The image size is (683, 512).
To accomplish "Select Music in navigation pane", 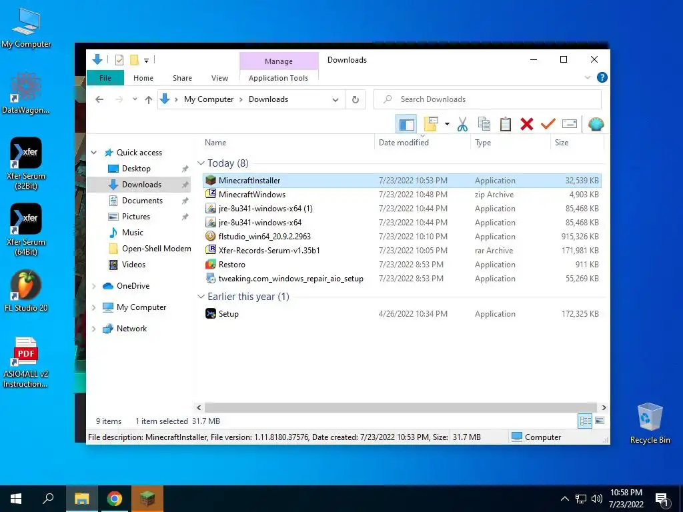I will [x=133, y=233].
